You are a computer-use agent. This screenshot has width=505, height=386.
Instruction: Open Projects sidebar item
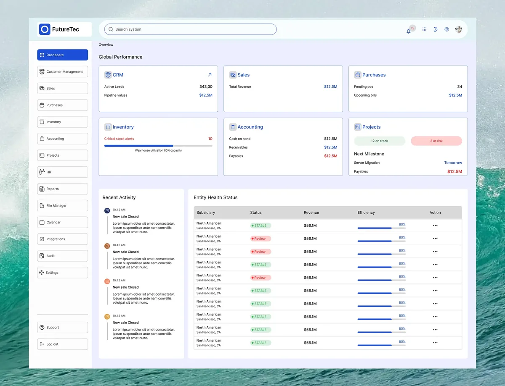[x=63, y=155]
